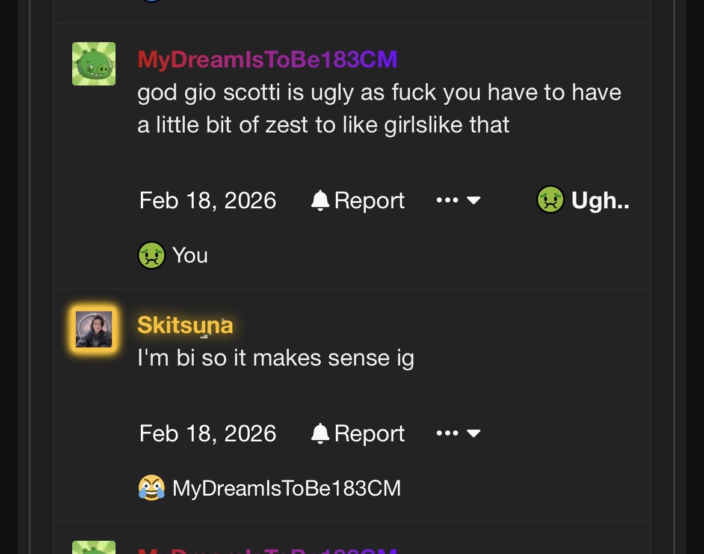Click the bell icon on the first post

pos(320,201)
